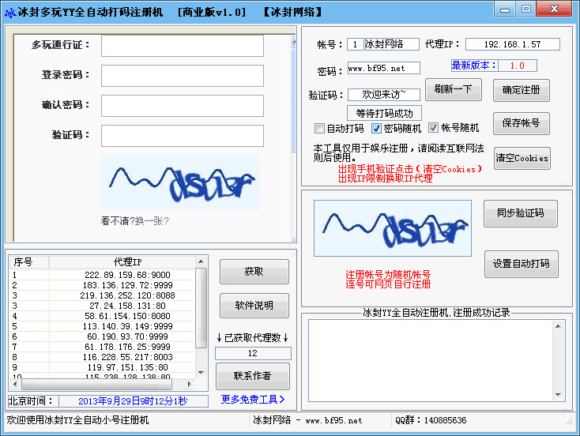Viewport: 580px width, 436px height.
Task: Enable the 自动打码 checkbox
Action: (319, 128)
